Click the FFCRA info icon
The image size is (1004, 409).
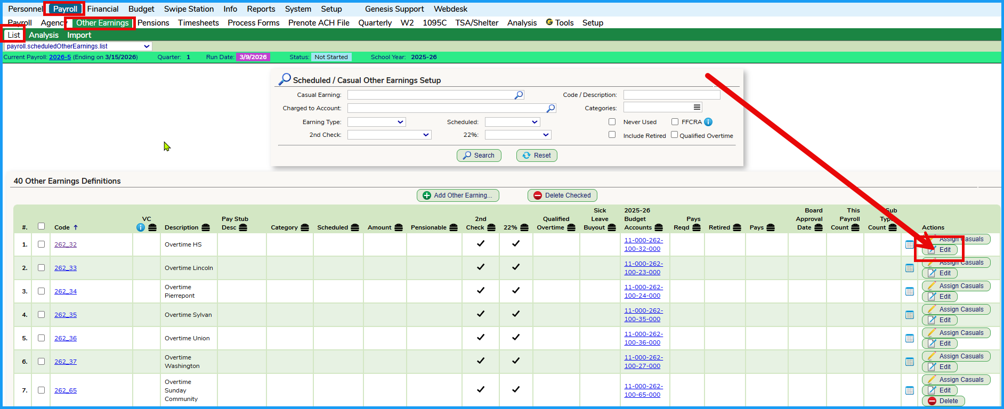coord(708,122)
